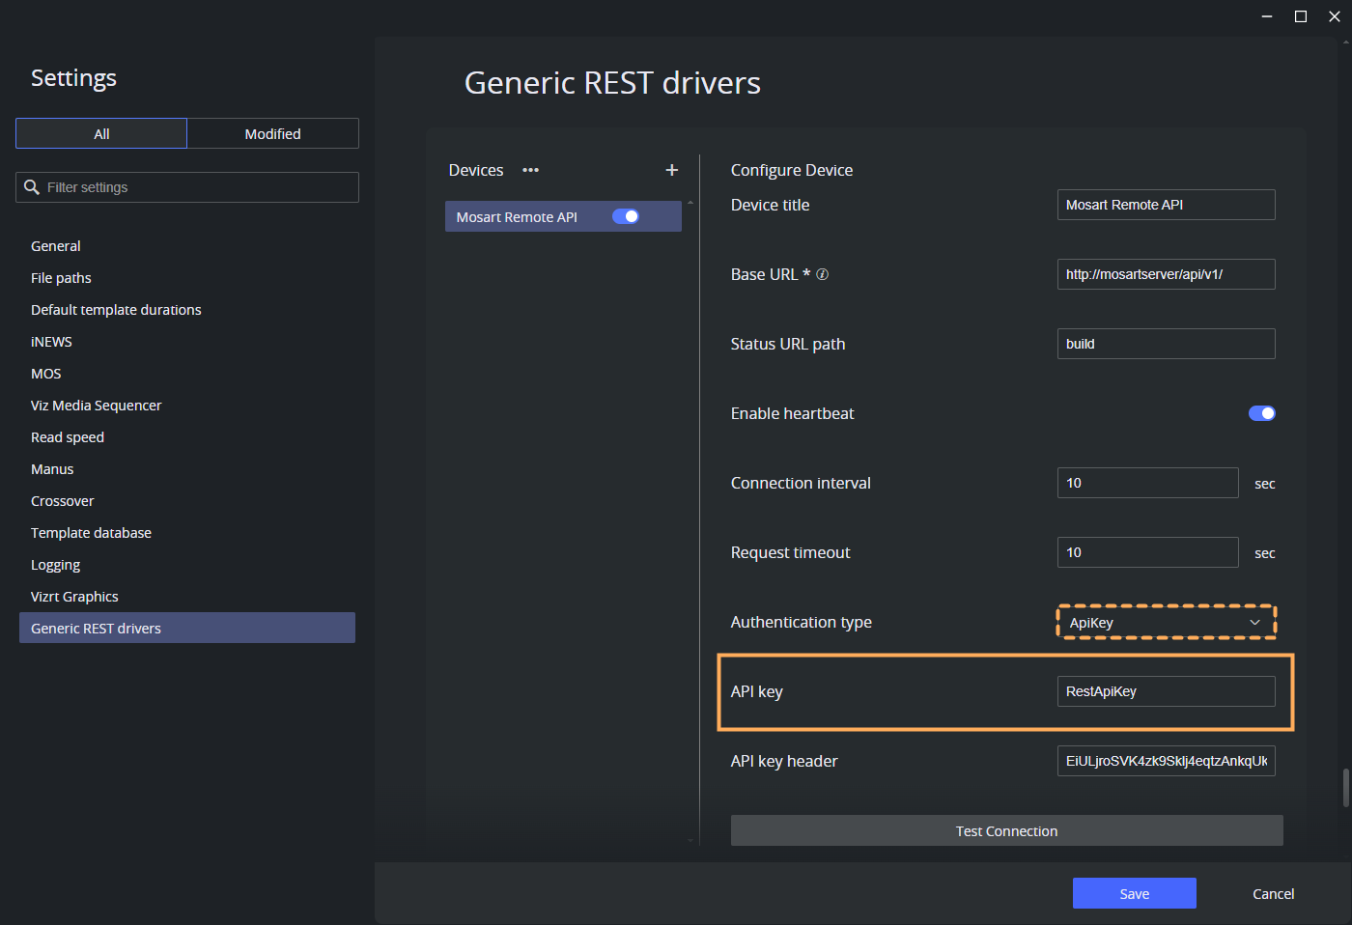Open Crossover settings section
Viewport: 1352px width, 925px height.
pyautogui.click(x=62, y=501)
